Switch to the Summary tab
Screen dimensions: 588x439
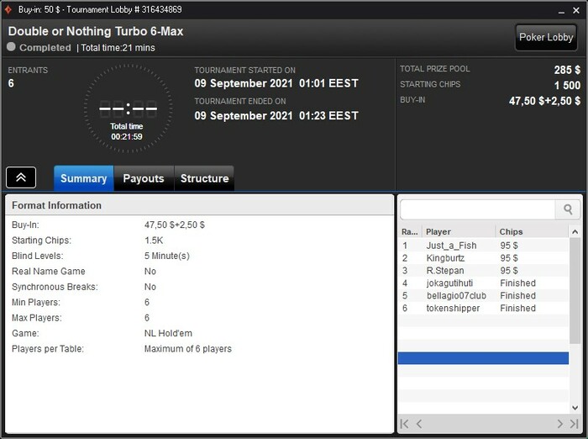(84, 178)
